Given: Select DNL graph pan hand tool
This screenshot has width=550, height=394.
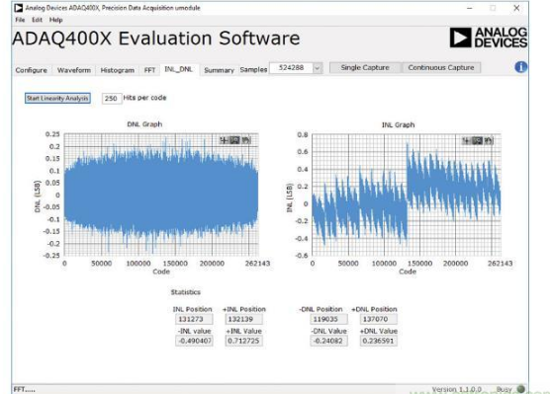Looking at the screenshot, I should [x=246, y=140].
